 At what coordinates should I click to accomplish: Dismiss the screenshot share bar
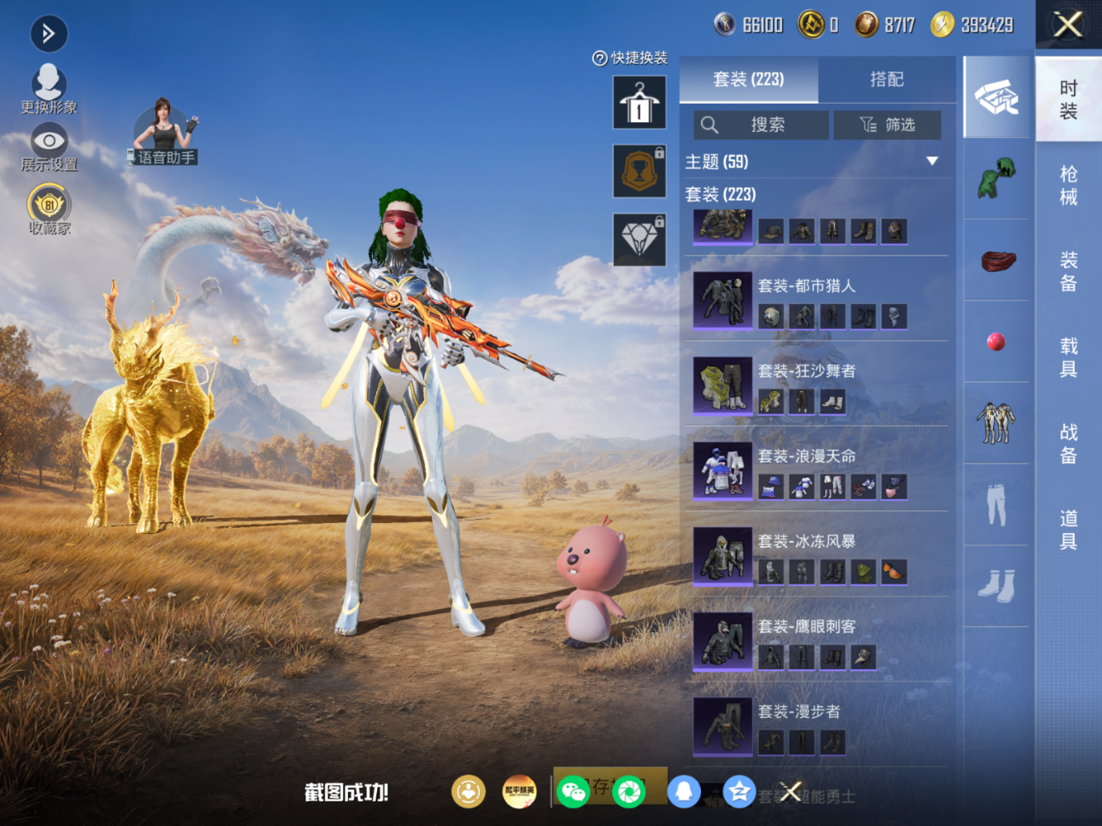791,792
